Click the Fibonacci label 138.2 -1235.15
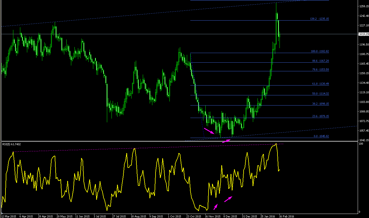This screenshot has height=218, width=369. coord(319,19)
